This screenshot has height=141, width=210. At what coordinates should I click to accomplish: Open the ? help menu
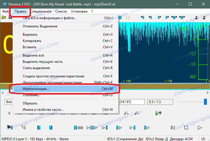coord(92,11)
